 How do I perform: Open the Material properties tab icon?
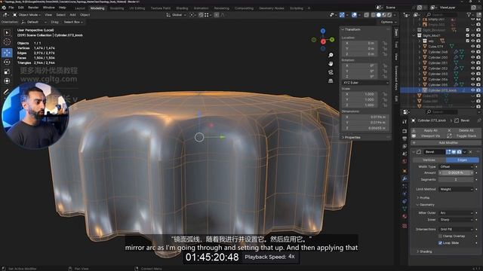tap(405, 216)
